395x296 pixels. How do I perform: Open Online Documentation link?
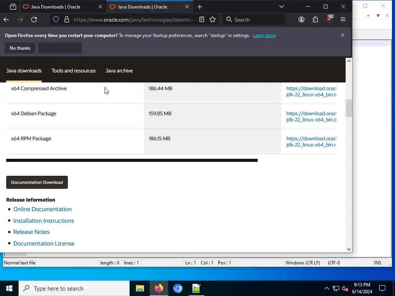(42, 209)
